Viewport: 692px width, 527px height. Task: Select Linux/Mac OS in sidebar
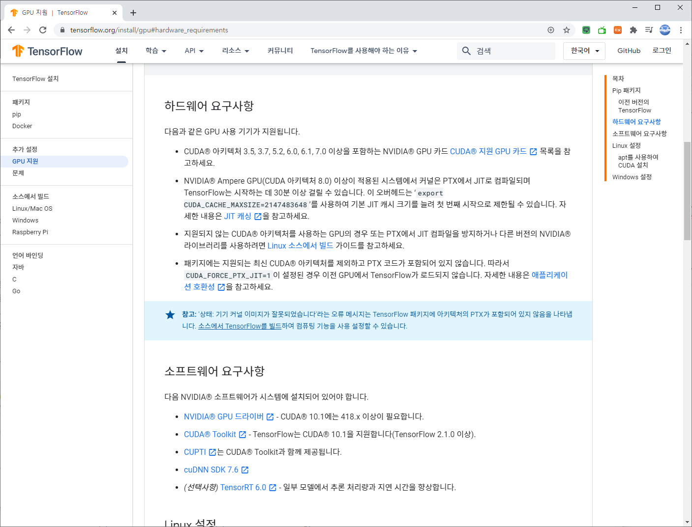[x=32, y=209]
